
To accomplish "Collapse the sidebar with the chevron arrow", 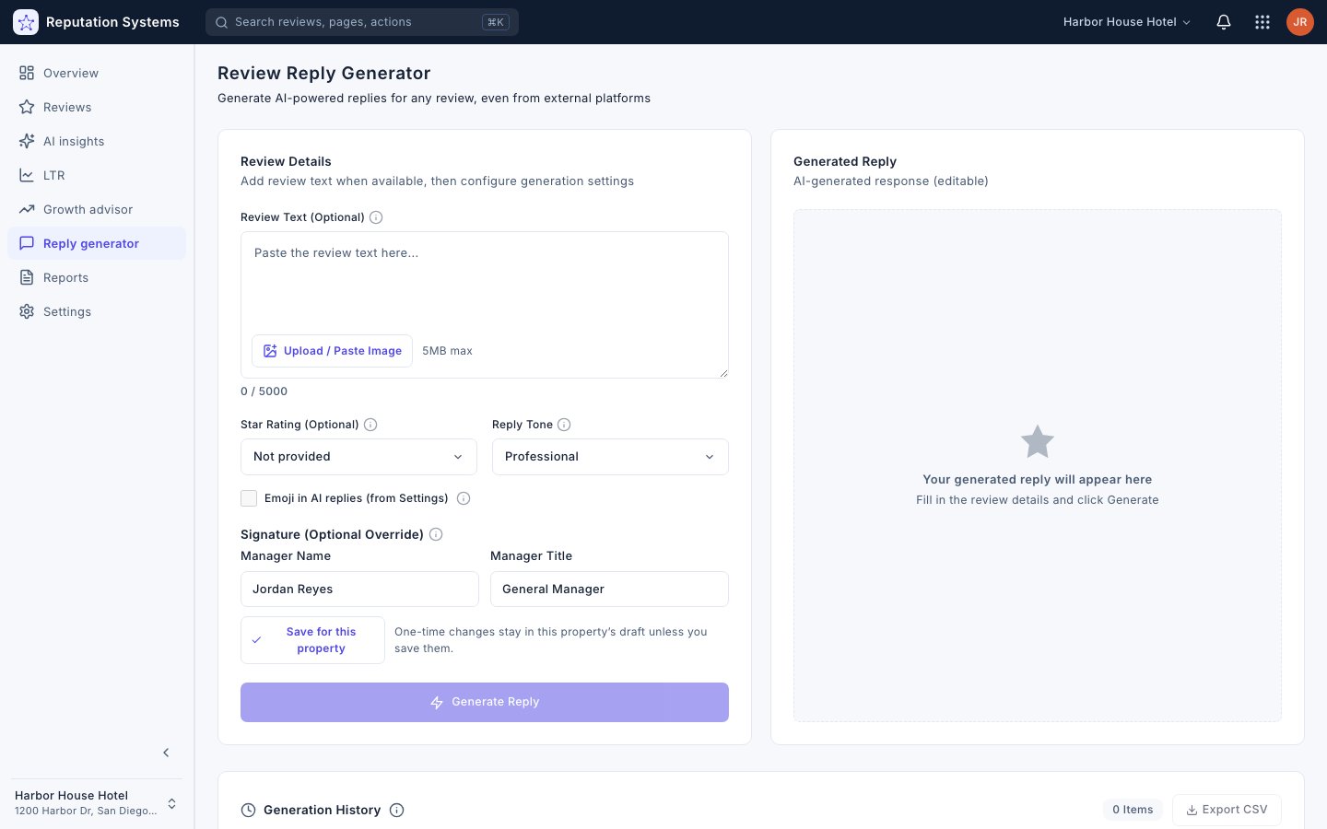I will 166,753.
